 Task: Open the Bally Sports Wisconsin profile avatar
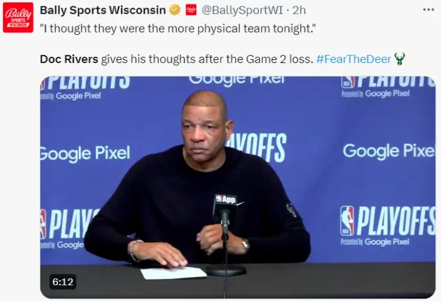point(18,17)
